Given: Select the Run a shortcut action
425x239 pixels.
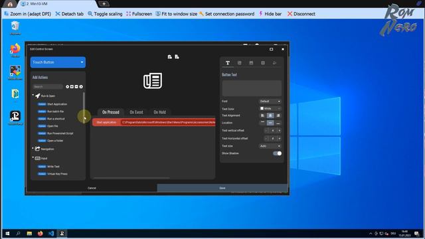Looking at the screenshot, I should click(51, 119).
